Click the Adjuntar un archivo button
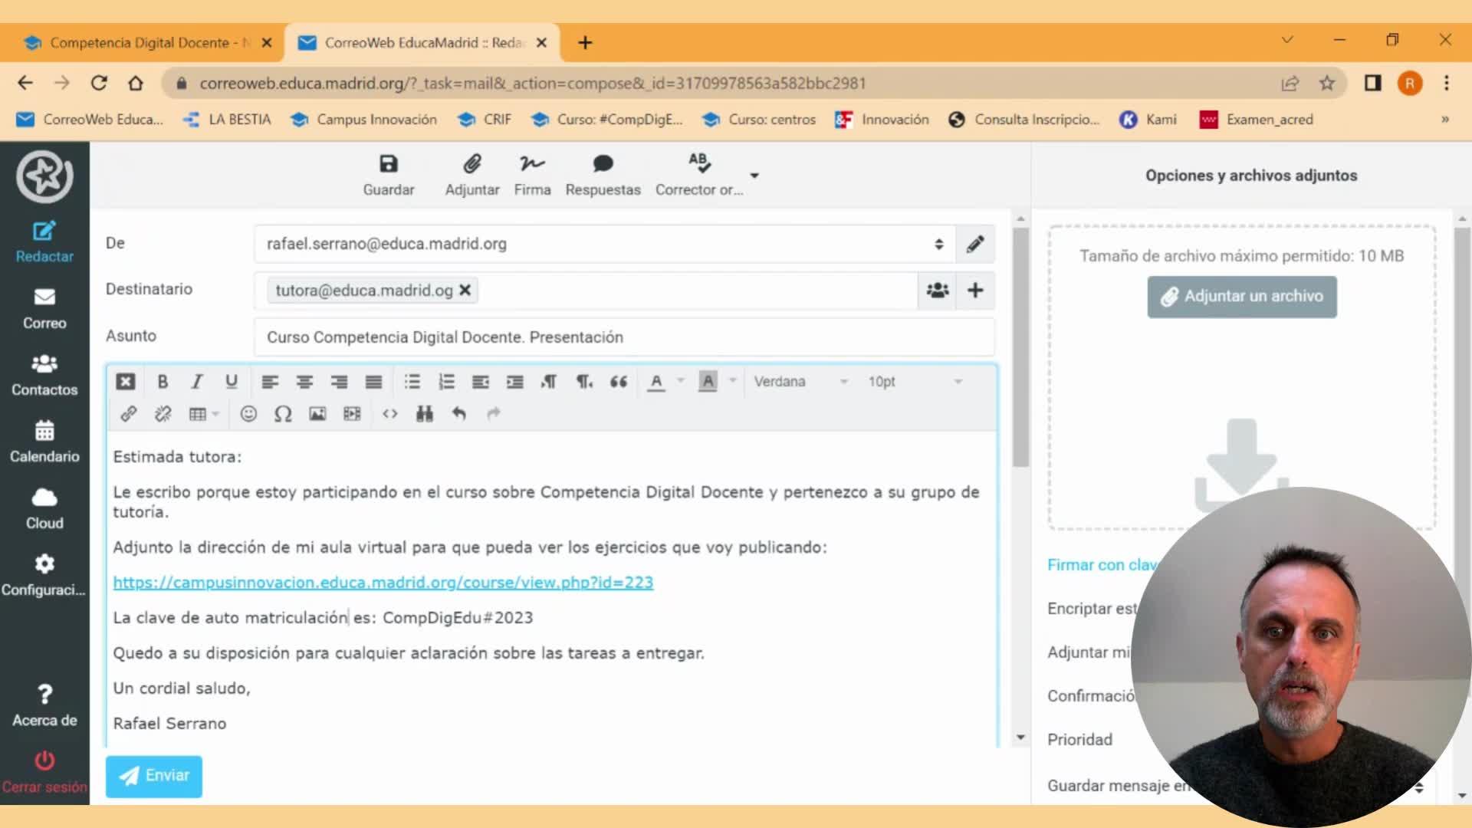This screenshot has height=828, width=1472. pos(1241,297)
